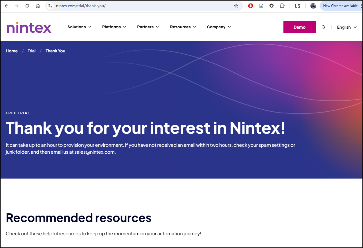Click the Recommended resources heading
The image size is (363, 248).
click(x=79, y=218)
